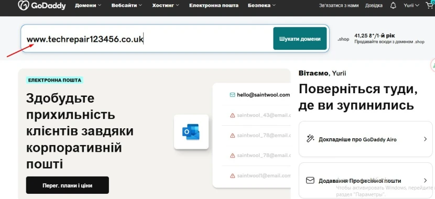Open the GoDaddy logo home link
Image resolution: width=435 pixels, height=199 pixels.
click(x=41, y=5)
